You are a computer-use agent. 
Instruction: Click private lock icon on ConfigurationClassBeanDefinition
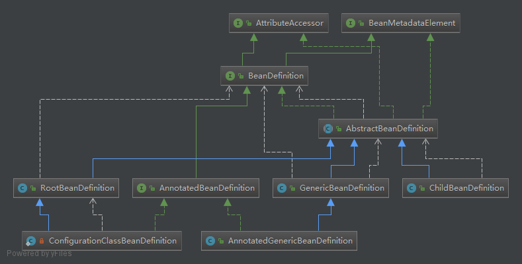click(x=42, y=241)
